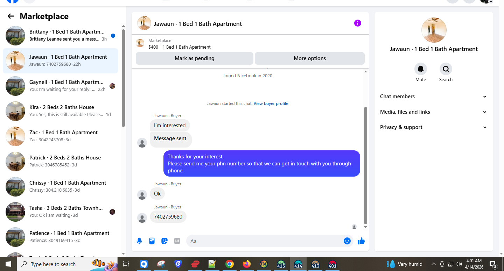Mute this conversation with bell icon
This screenshot has height=271, width=504.
click(421, 69)
